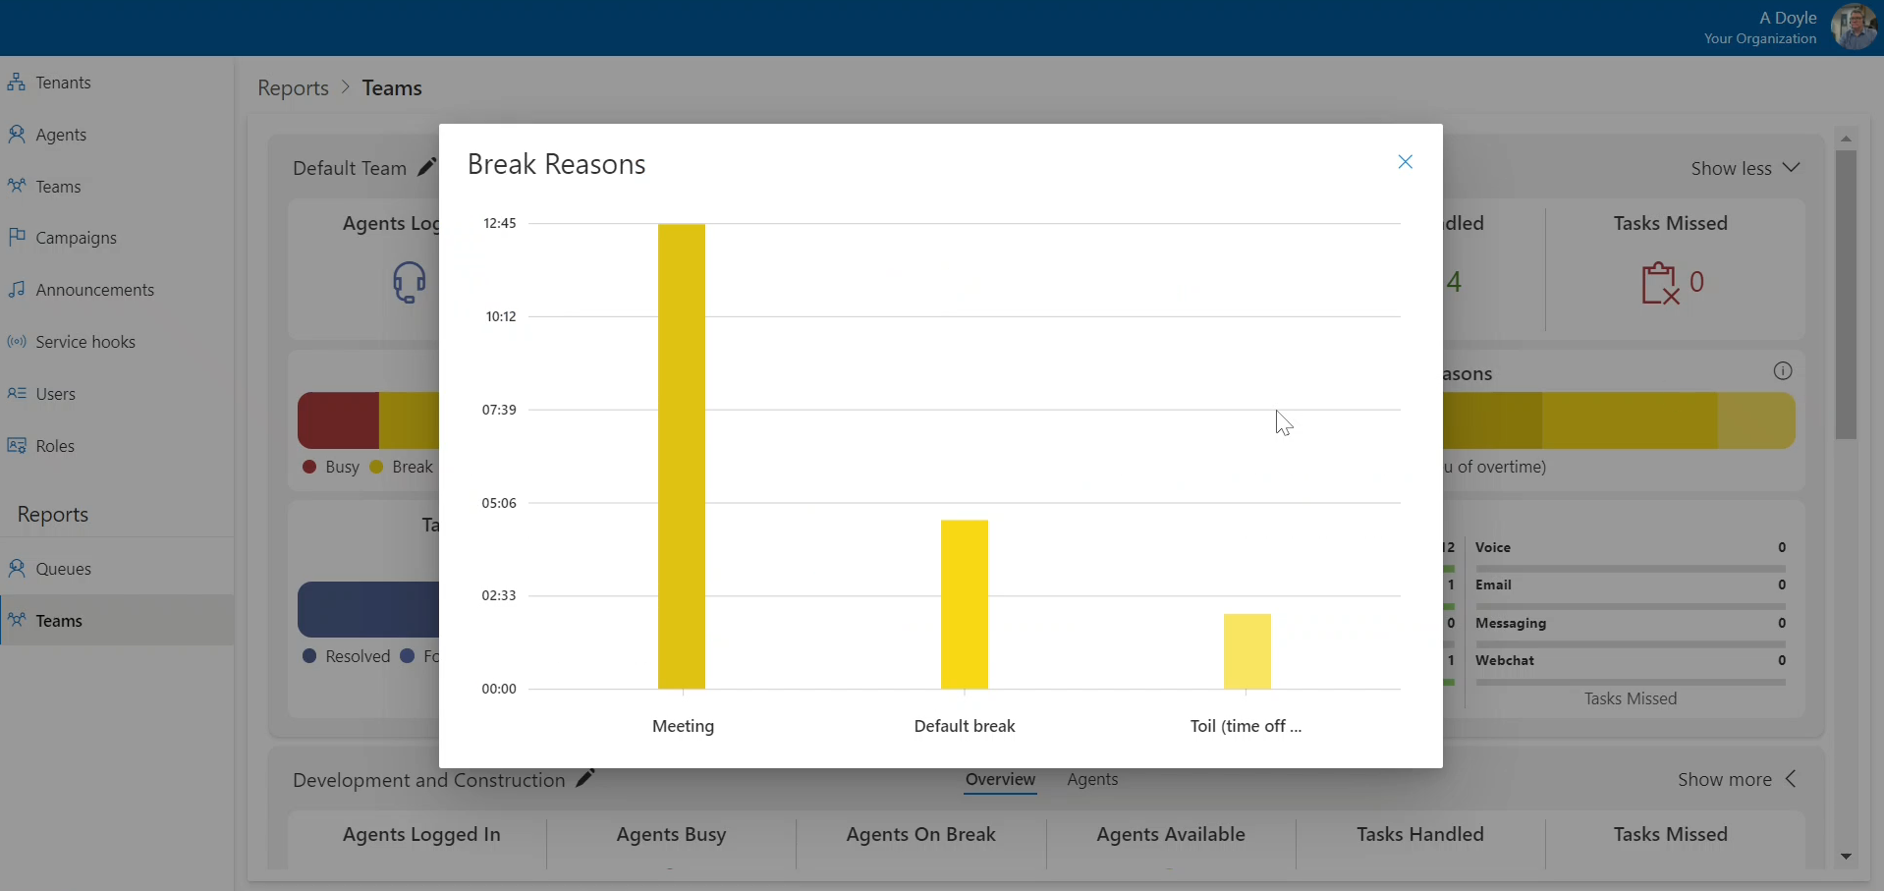Image resolution: width=1884 pixels, height=891 pixels.
Task: Click scrollbar up arrow
Action: point(1846,139)
